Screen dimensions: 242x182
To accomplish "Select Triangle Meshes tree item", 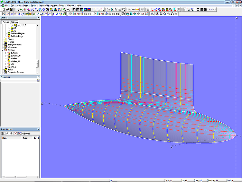I will click(14, 45).
